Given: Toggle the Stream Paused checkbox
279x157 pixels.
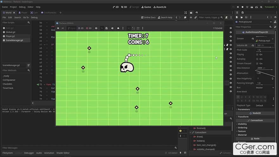Looking at the screenshot, I should (x=257, y=63).
